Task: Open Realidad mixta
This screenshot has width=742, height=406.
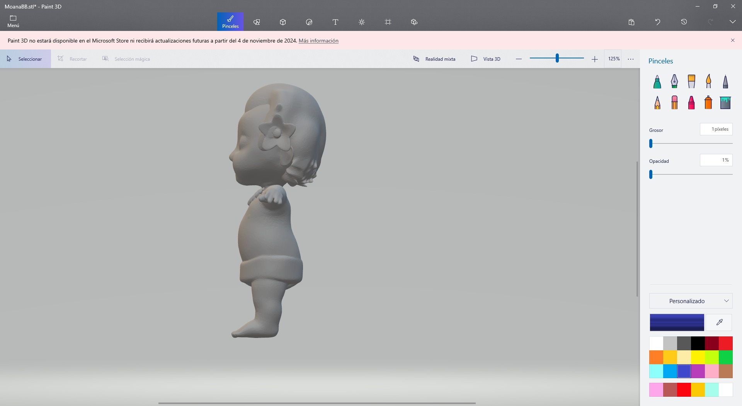Action: coord(434,59)
